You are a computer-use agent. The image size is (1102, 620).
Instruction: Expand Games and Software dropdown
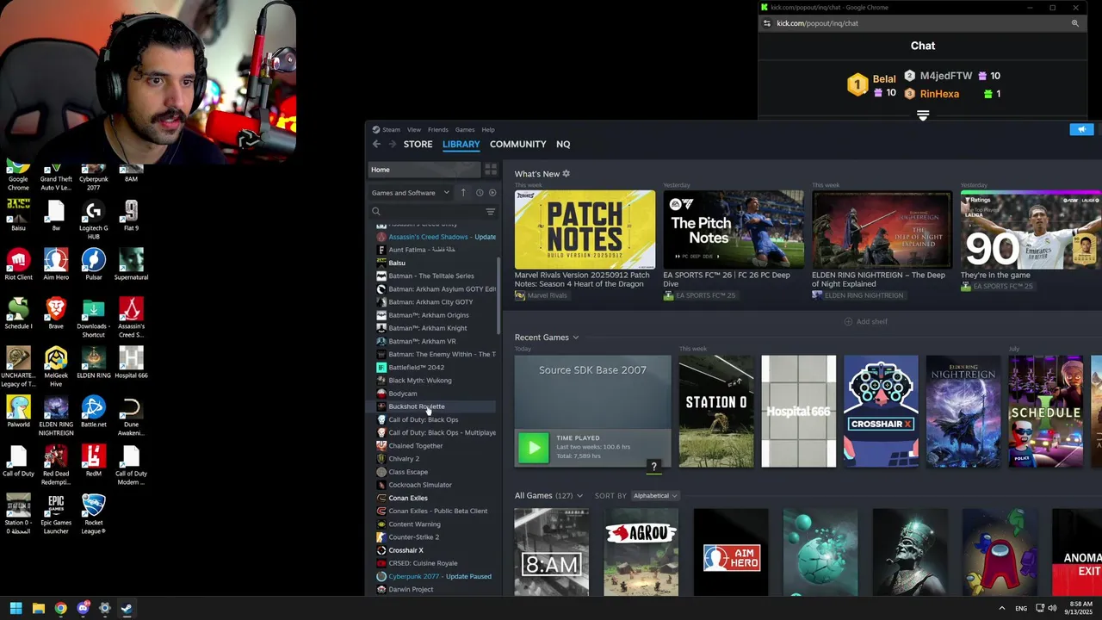[x=411, y=193]
